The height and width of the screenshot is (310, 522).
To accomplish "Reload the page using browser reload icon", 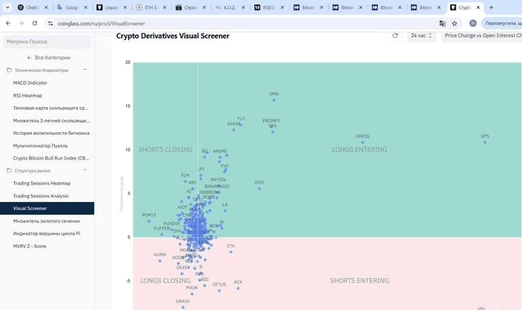I will [36, 23].
